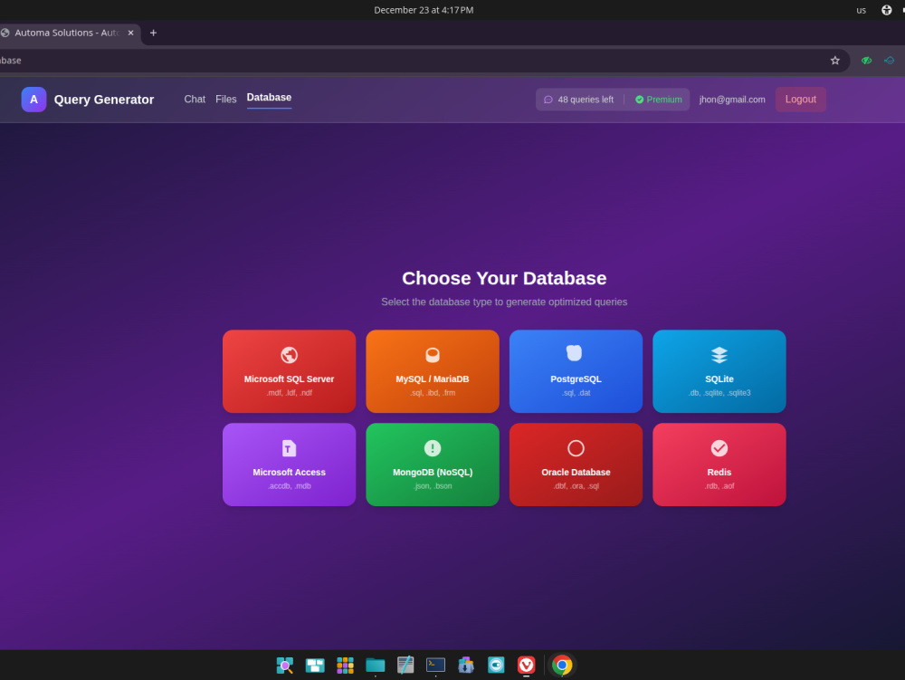Open the 'us' keyboard layout indicator
This screenshot has height=680, width=905.
tap(861, 10)
